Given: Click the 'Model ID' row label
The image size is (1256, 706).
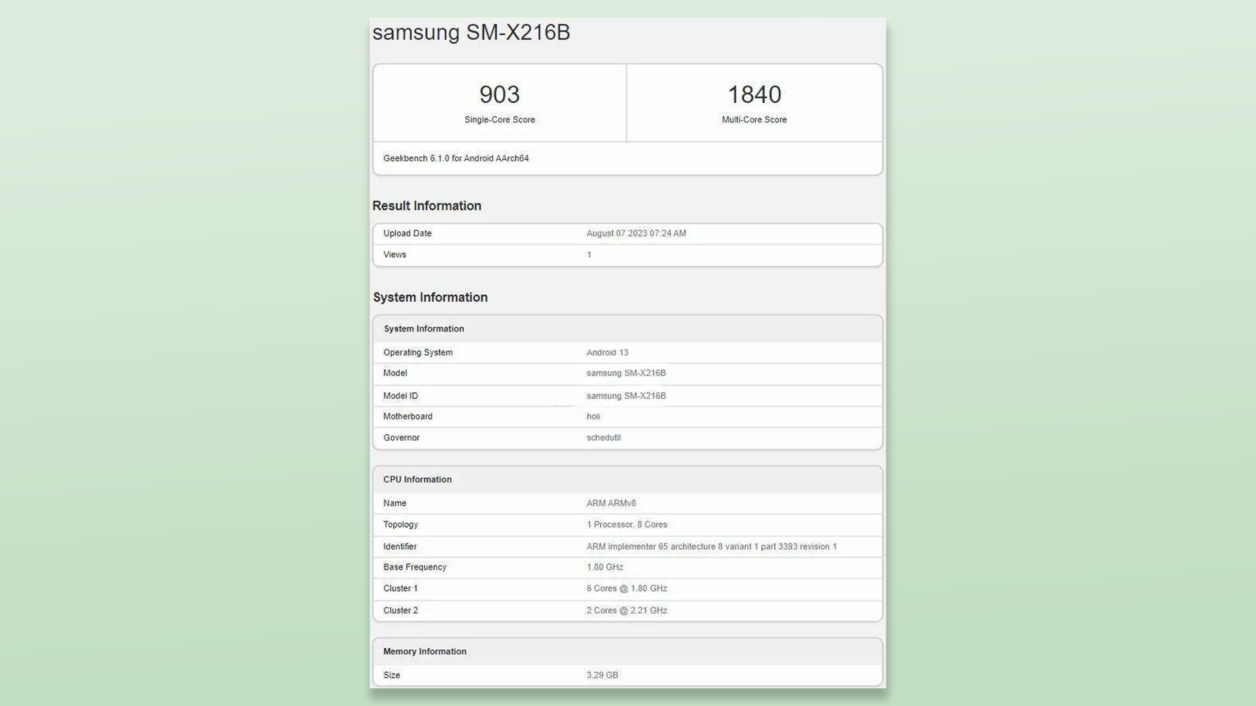Looking at the screenshot, I should 400,396.
